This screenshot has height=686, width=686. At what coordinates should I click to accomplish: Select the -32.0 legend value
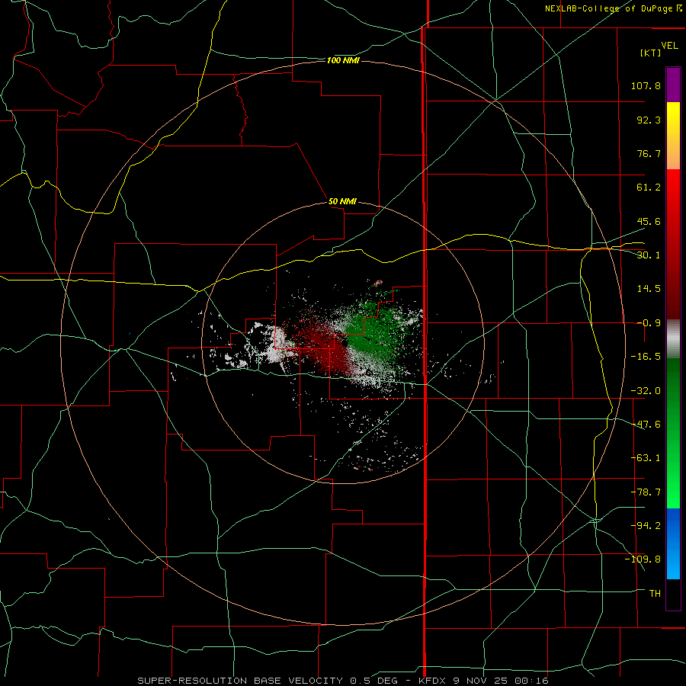pyautogui.click(x=646, y=391)
